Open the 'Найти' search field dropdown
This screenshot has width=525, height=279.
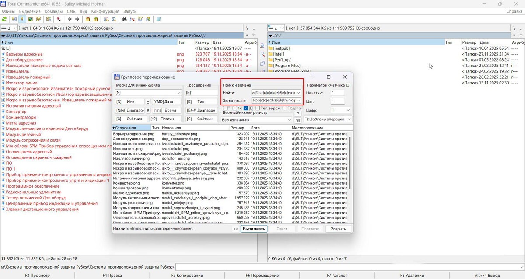click(x=298, y=93)
